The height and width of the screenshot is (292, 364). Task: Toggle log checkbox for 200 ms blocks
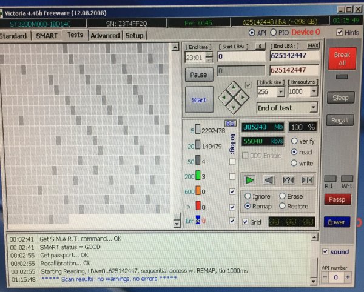[232, 176]
